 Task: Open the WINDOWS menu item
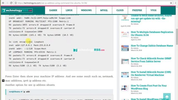click(x=86, y=10)
